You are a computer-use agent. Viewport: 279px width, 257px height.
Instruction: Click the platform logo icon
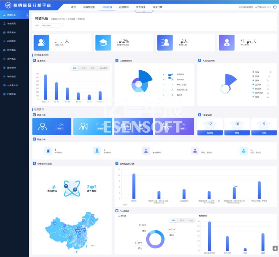tap(8, 5)
